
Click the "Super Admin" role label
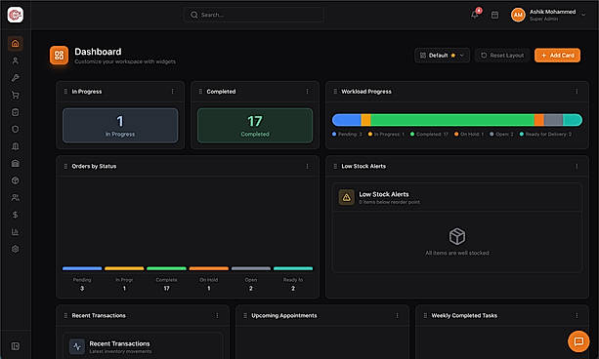(543, 20)
